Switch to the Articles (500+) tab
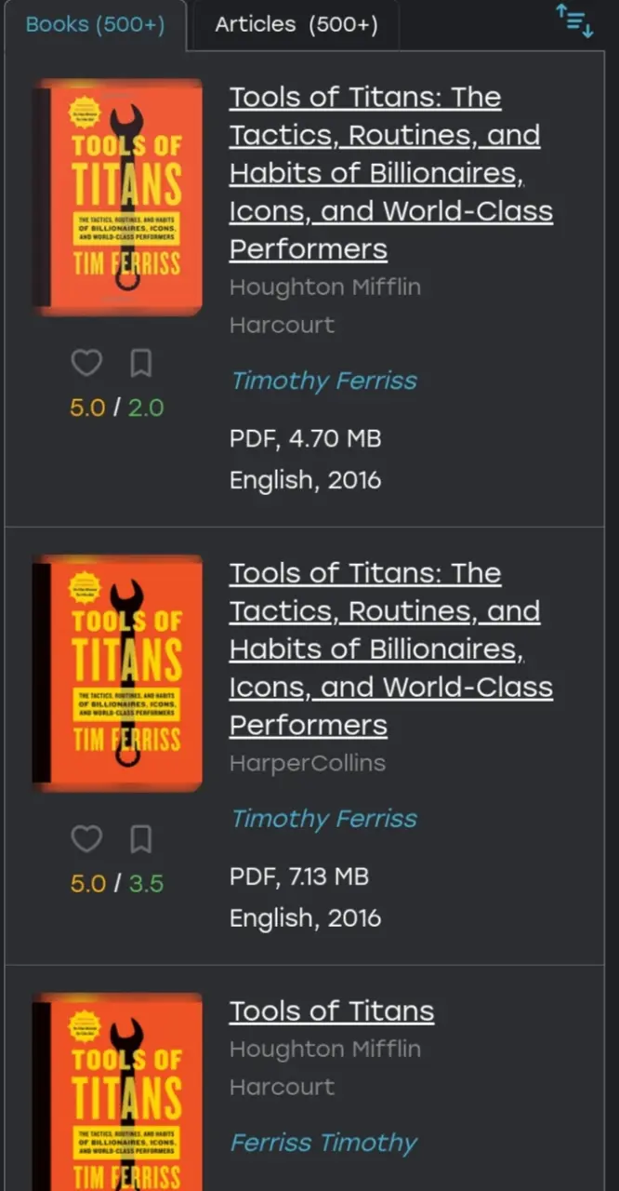 (x=296, y=25)
